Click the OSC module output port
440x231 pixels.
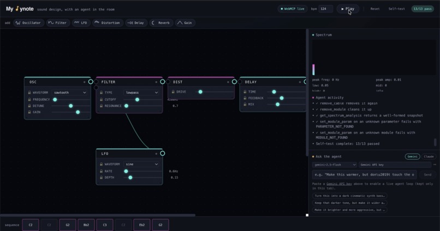tap(91, 82)
